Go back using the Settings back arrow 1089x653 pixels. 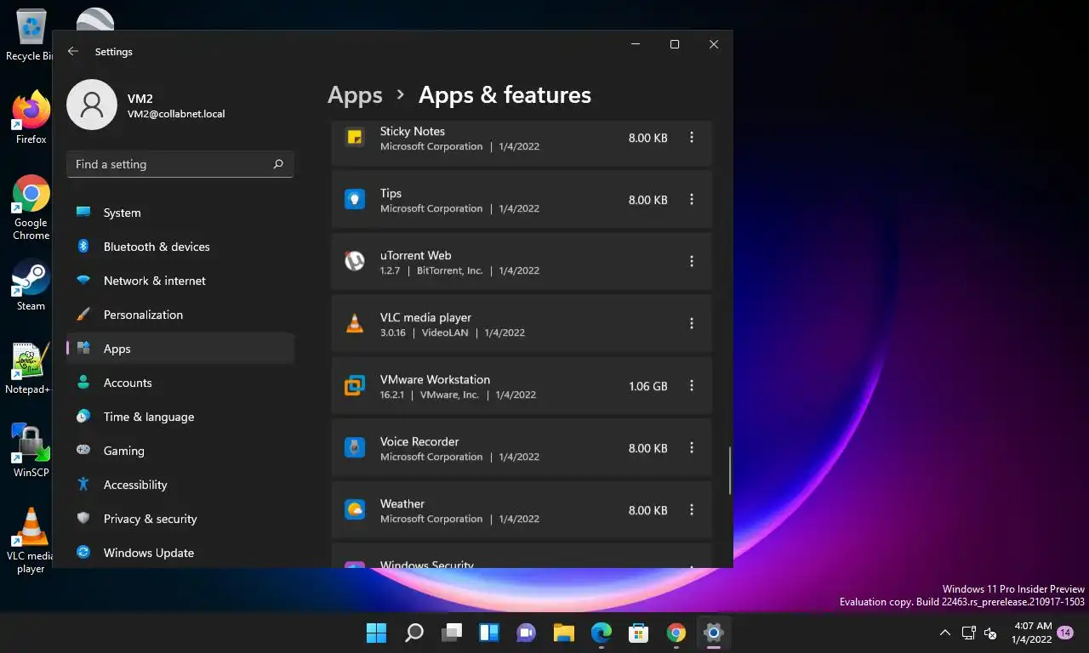(x=73, y=52)
